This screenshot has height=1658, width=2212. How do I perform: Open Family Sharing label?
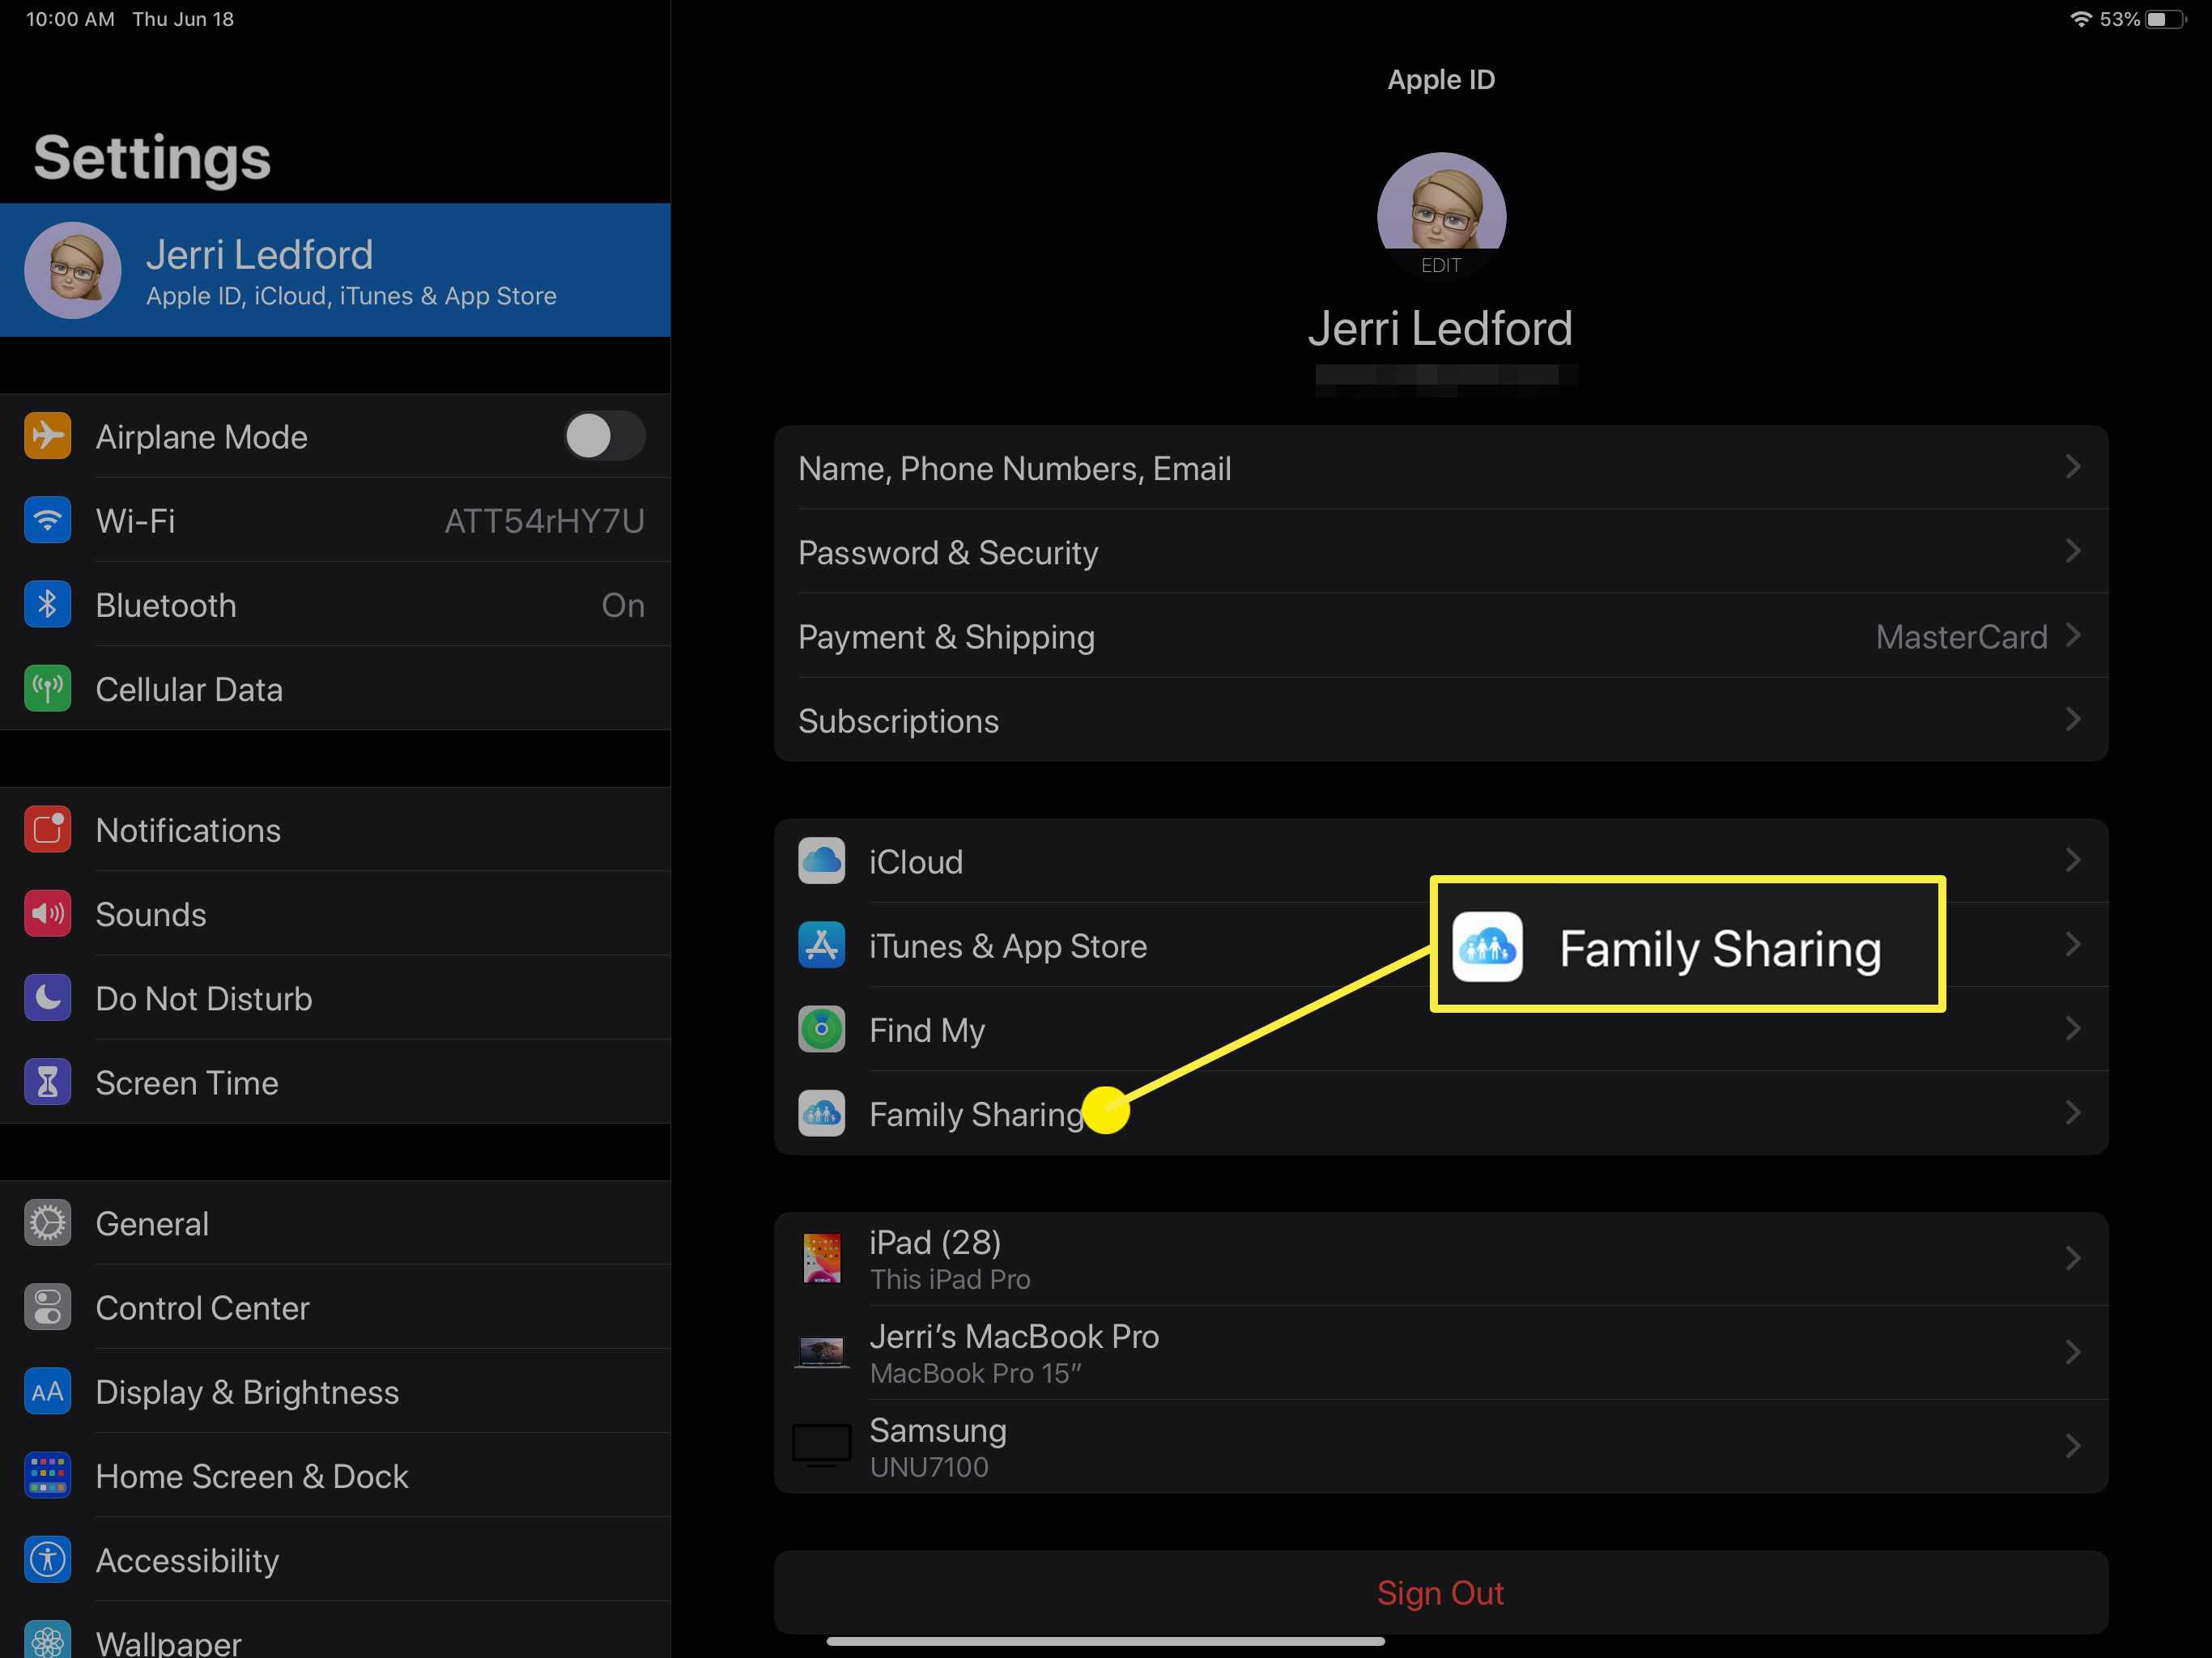point(977,1114)
